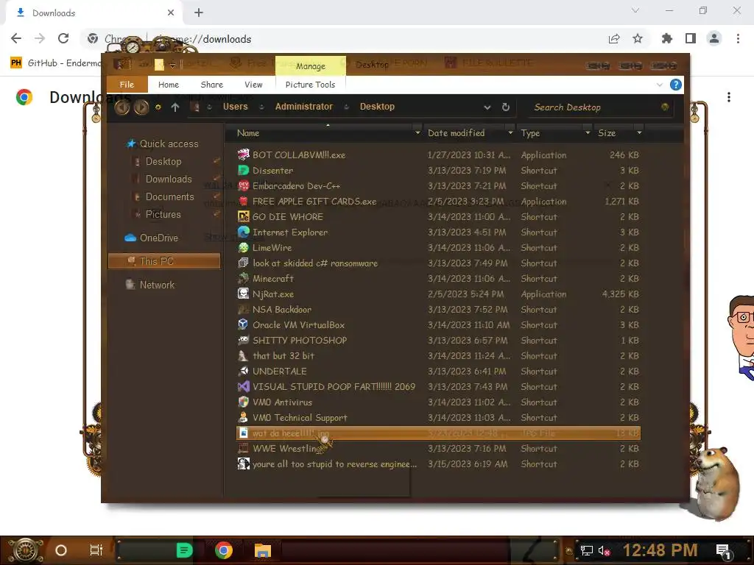Go up one folder level in Explorer

175,107
